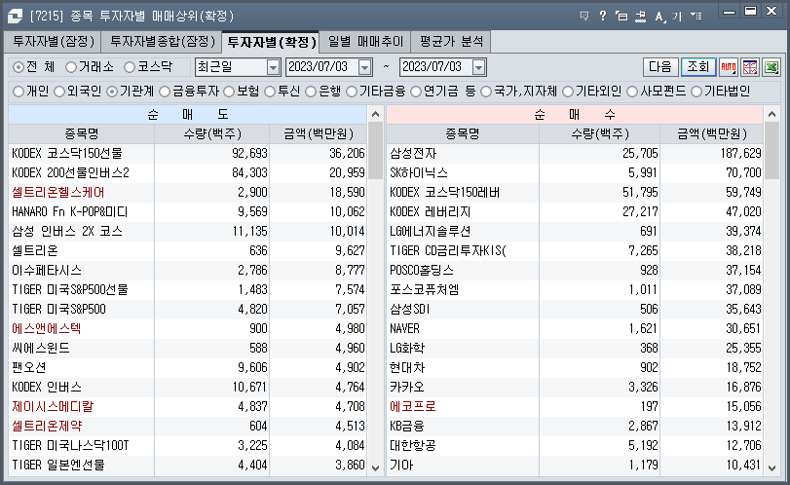Select the 전체 market radio button
Image resolution: width=790 pixels, height=485 pixels.
[x=19, y=67]
